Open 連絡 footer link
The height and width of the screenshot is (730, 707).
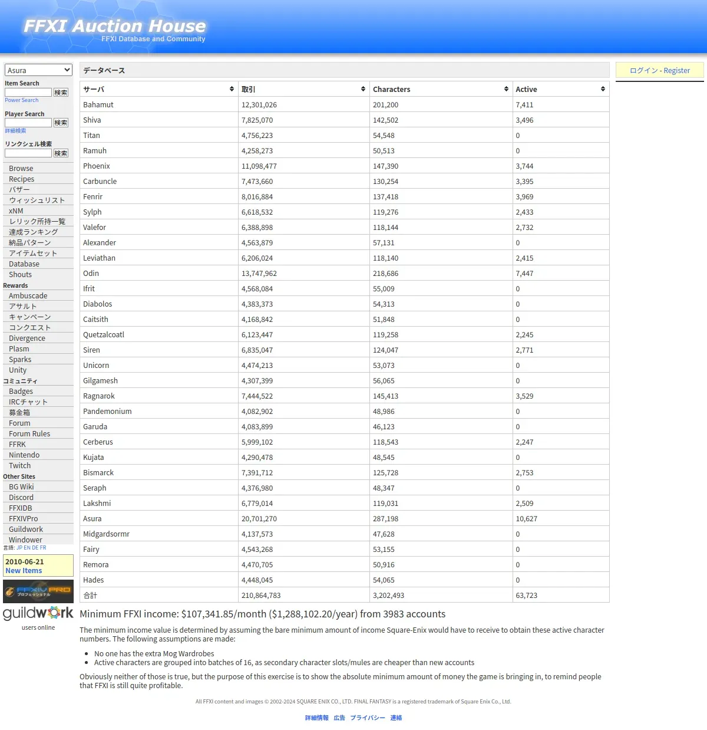pyautogui.click(x=396, y=718)
